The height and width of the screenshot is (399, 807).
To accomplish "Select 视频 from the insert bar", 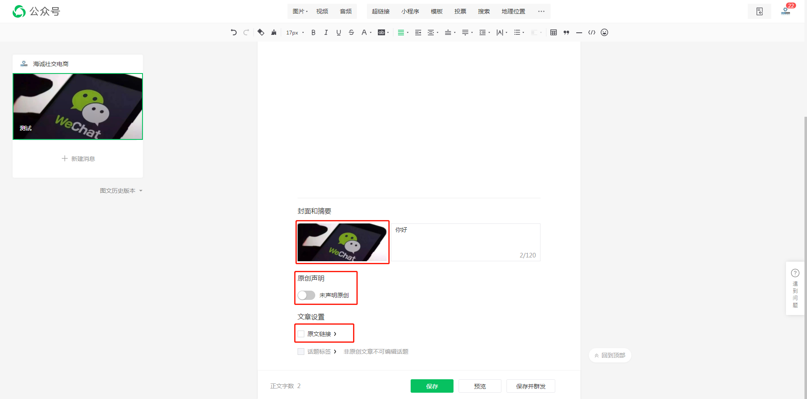I will 322,11.
